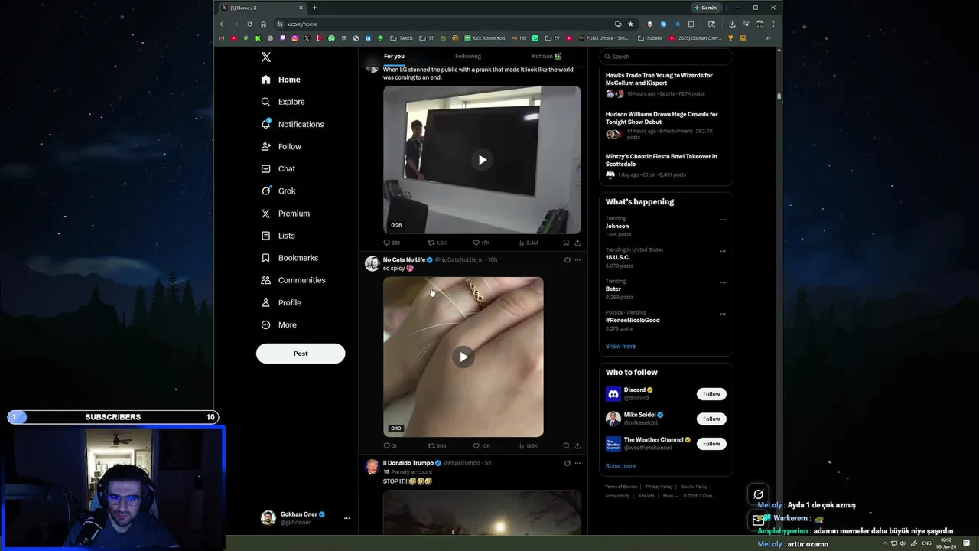Open the floating messages envelope button
Viewport: 979px width, 551px height.
pos(758,520)
